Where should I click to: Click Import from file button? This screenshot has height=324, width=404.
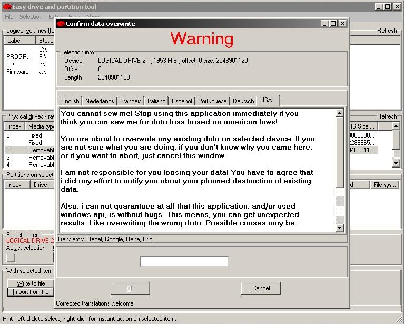click(31, 292)
